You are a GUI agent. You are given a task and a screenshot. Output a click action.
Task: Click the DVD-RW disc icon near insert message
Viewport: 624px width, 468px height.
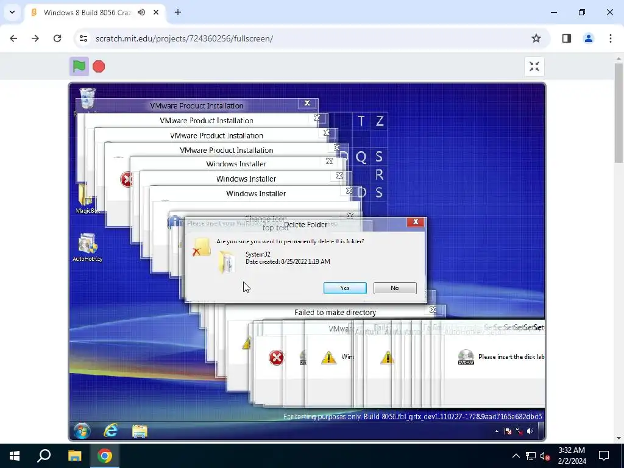point(466,357)
